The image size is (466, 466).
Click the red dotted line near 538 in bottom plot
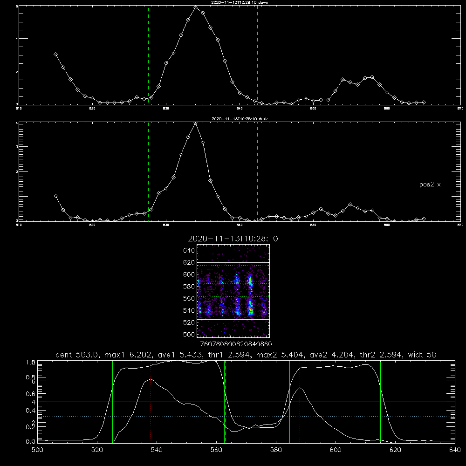click(151, 402)
